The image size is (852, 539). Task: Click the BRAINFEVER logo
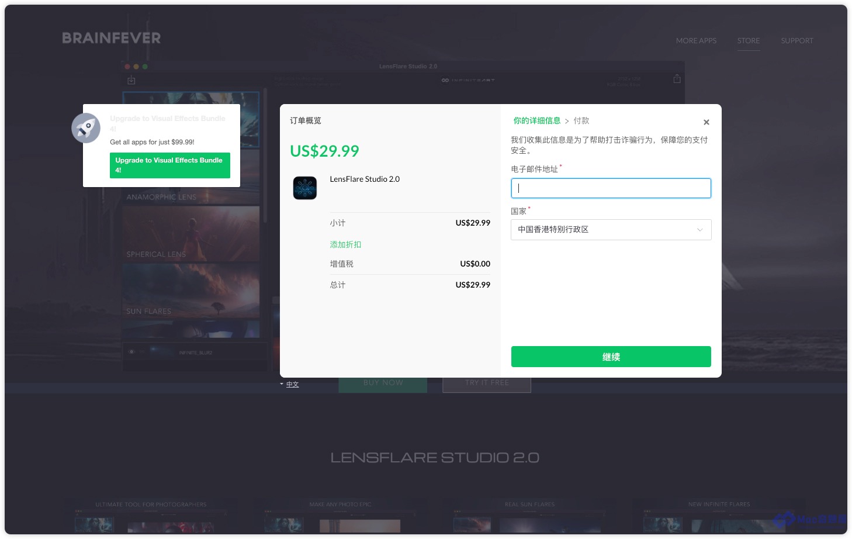[112, 38]
